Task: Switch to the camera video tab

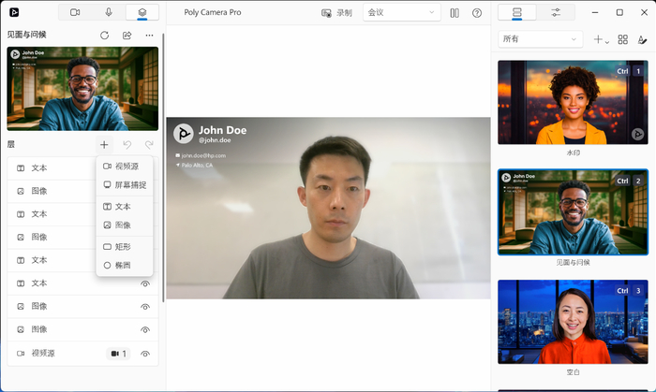Action: (75, 13)
